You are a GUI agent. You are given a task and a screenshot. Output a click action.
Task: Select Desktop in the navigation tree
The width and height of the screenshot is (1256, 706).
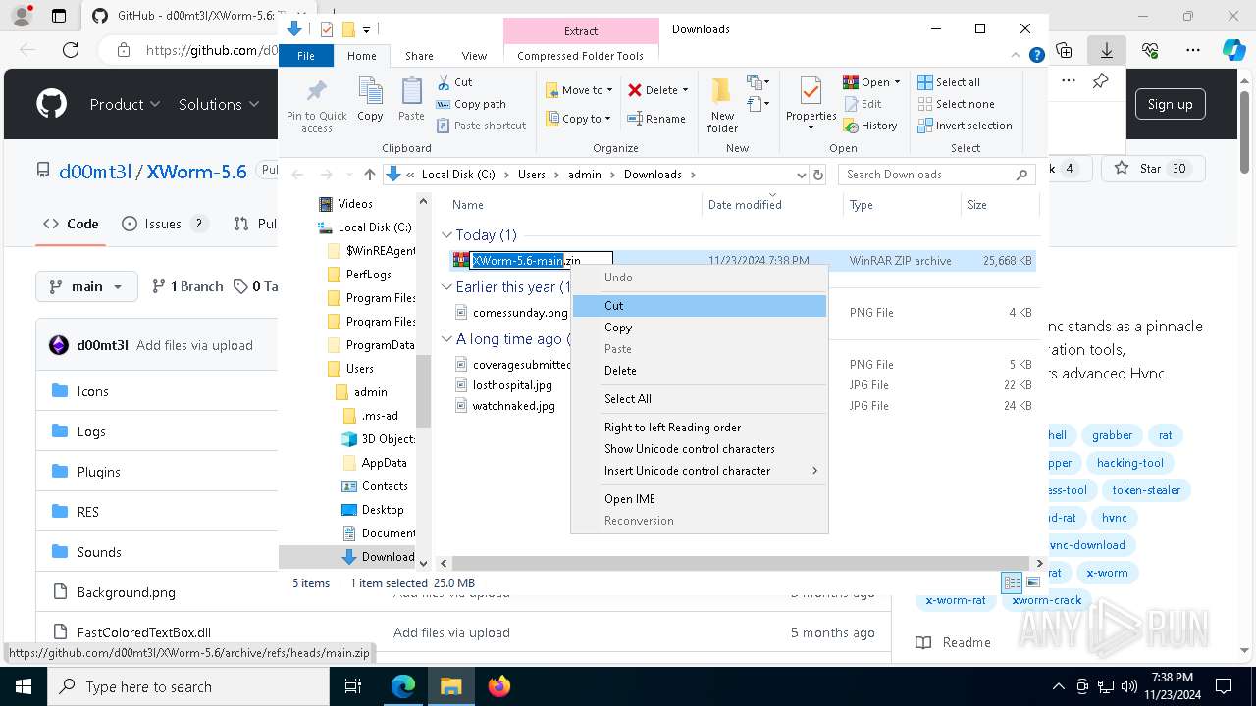[383, 510]
